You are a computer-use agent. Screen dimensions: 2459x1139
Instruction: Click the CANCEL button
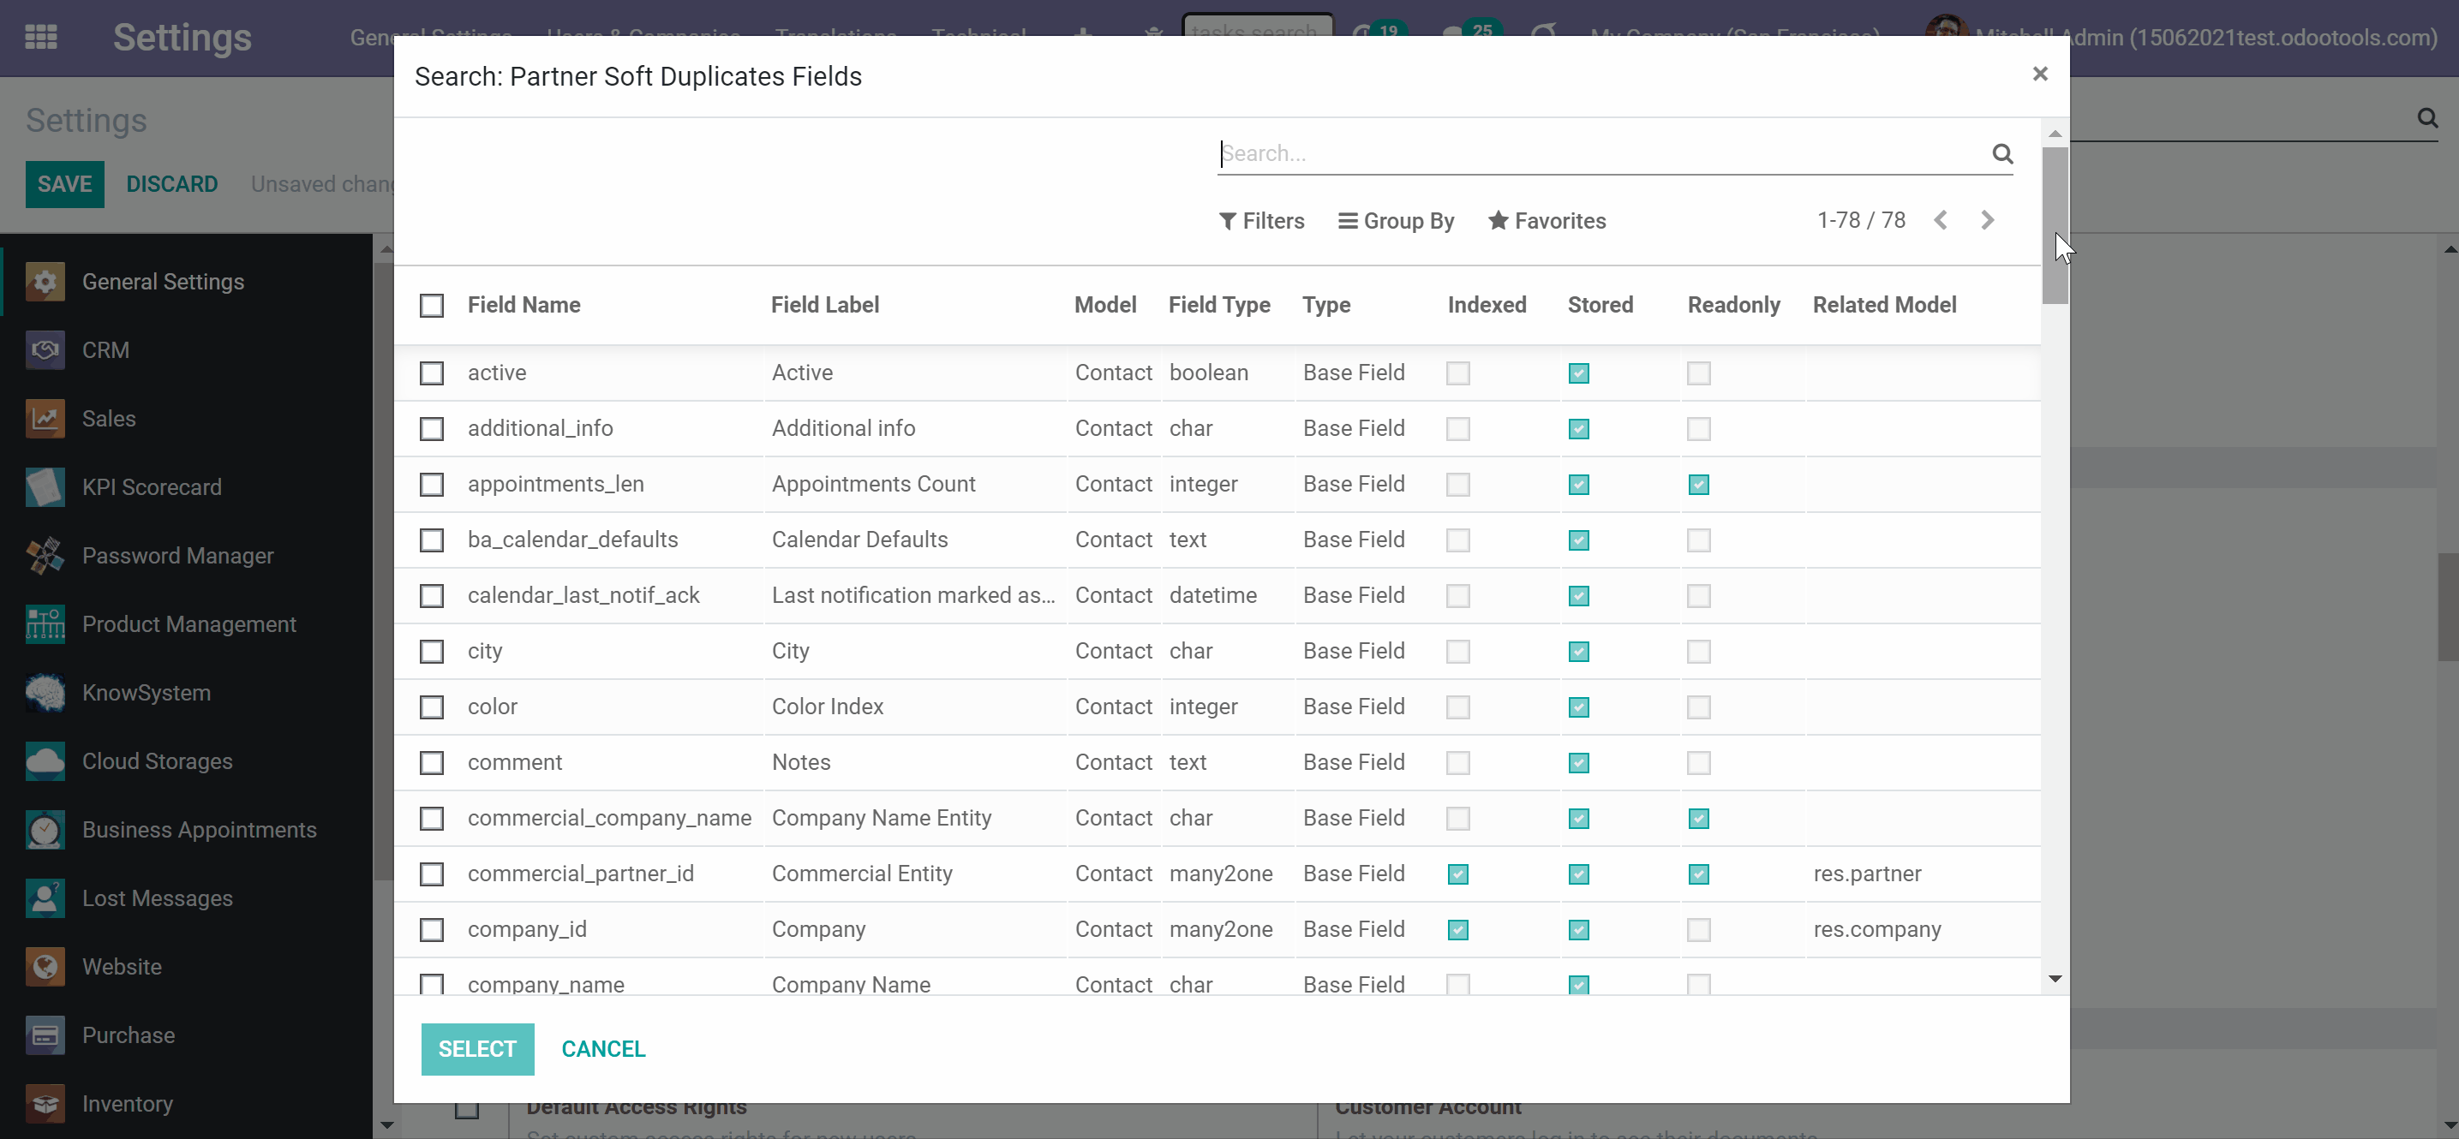(603, 1048)
